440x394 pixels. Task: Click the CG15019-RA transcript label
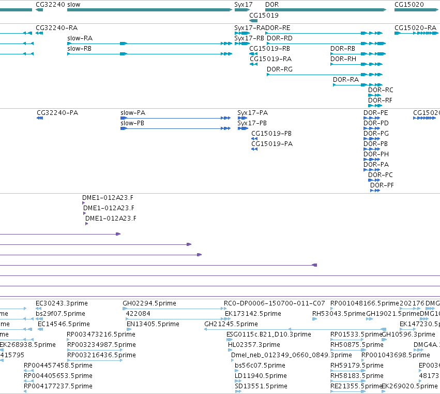pos(270,59)
